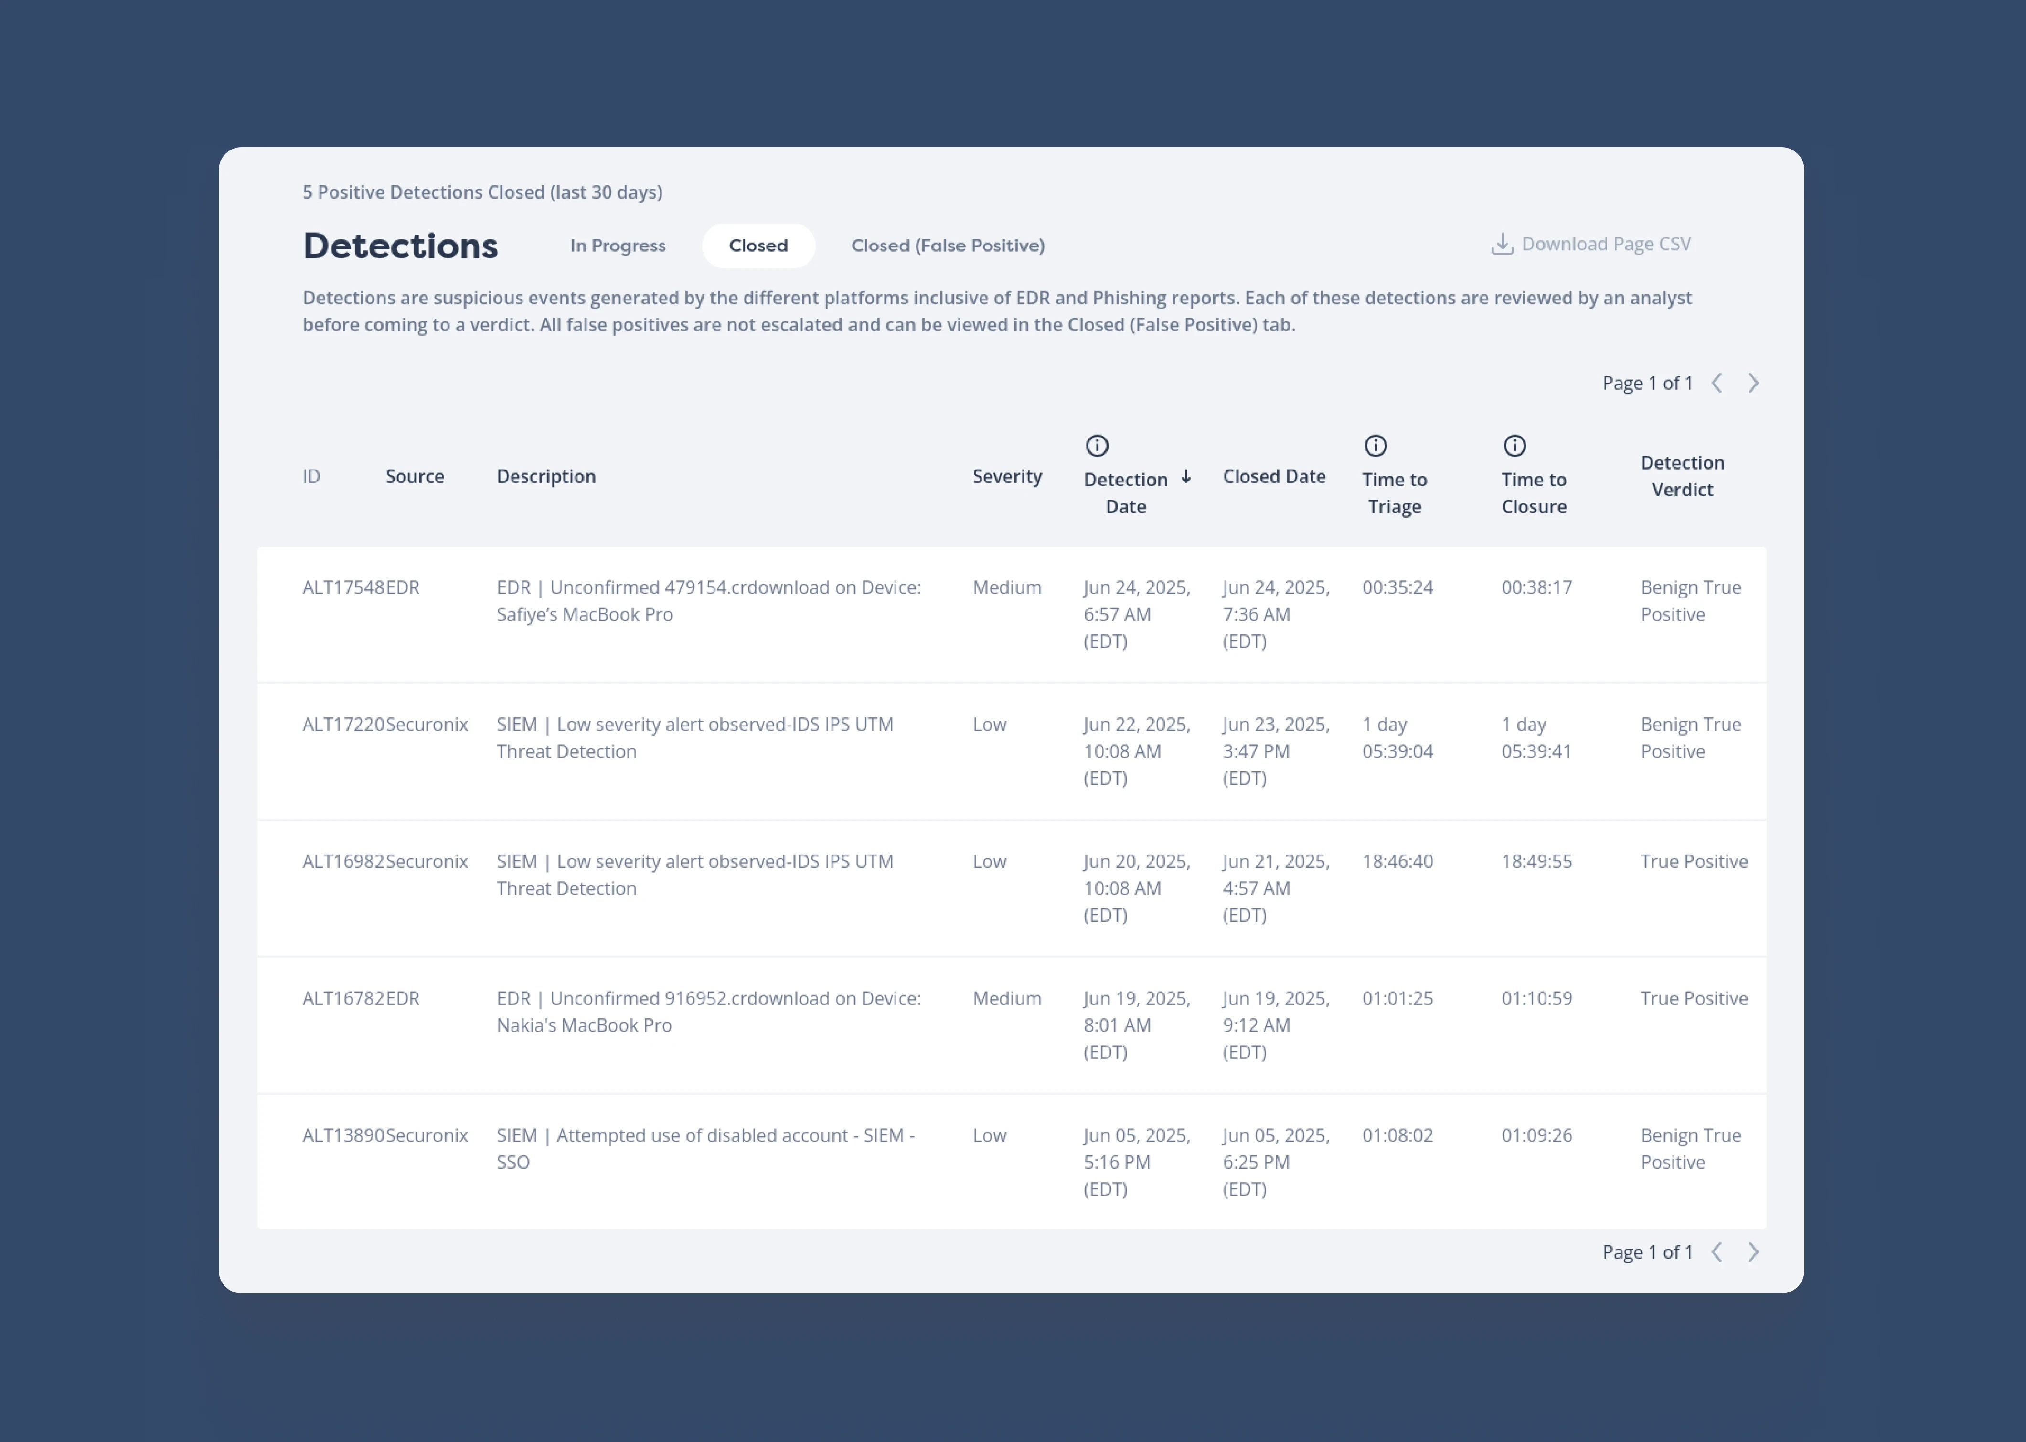Go to next page using top chevron
Screen dimensions: 2026x1442
[x=1753, y=384]
